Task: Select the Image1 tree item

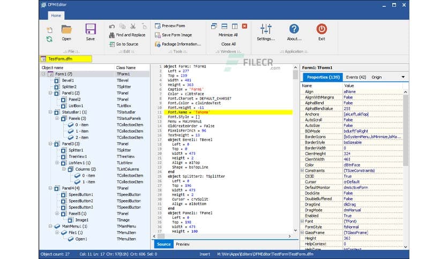Action: [82, 220]
